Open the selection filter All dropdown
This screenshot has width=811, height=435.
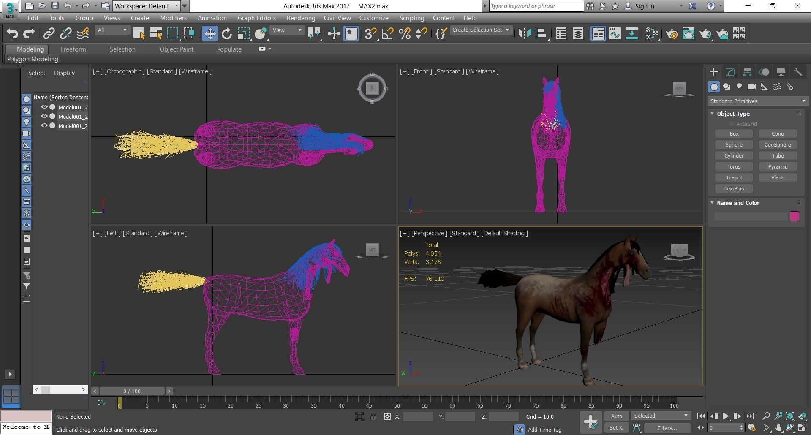point(112,30)
